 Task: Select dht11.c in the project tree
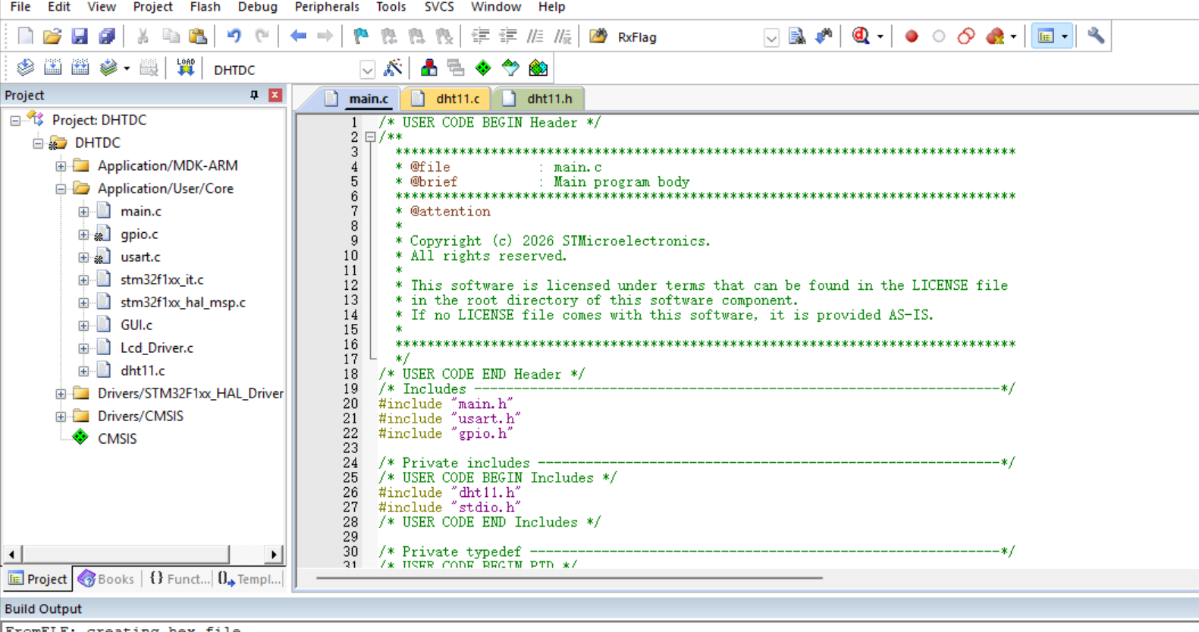click(143, 370)
